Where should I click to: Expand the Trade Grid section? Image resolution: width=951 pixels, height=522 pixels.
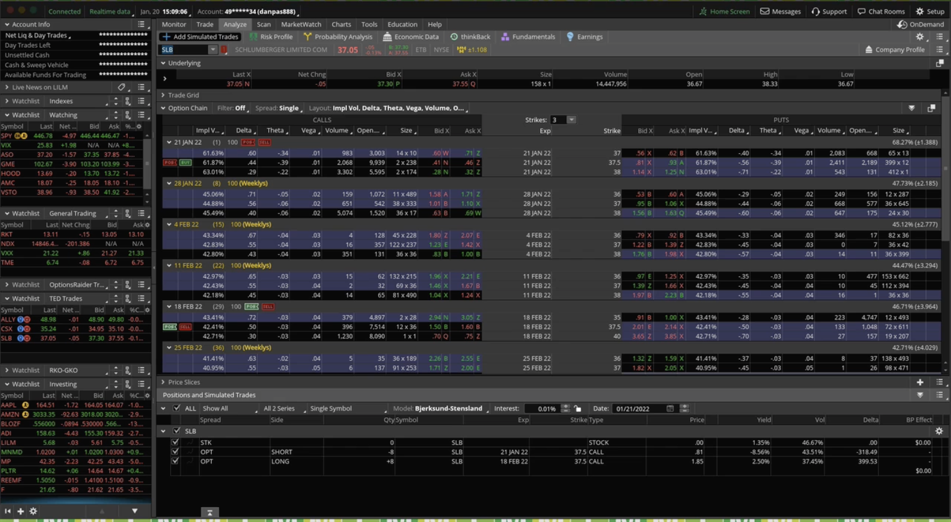[x=163, y=95]
